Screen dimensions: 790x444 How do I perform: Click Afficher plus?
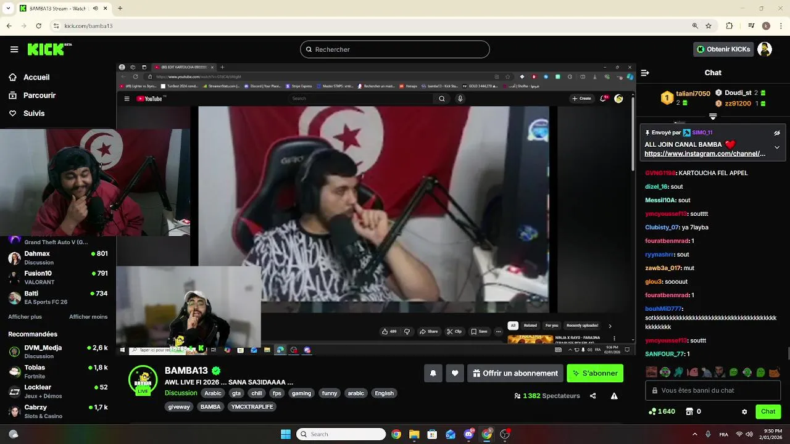25,317
